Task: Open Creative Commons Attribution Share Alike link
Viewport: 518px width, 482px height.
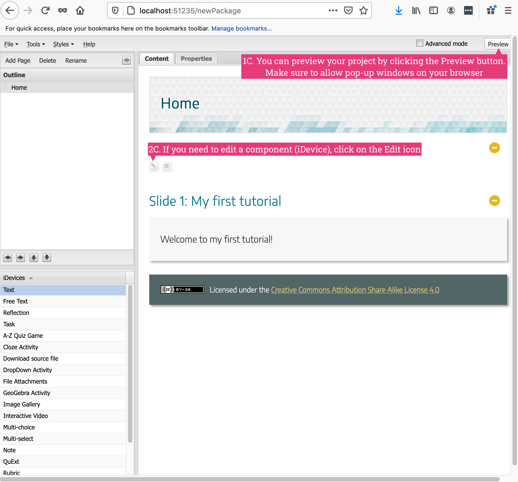Action: coord(355,290)
